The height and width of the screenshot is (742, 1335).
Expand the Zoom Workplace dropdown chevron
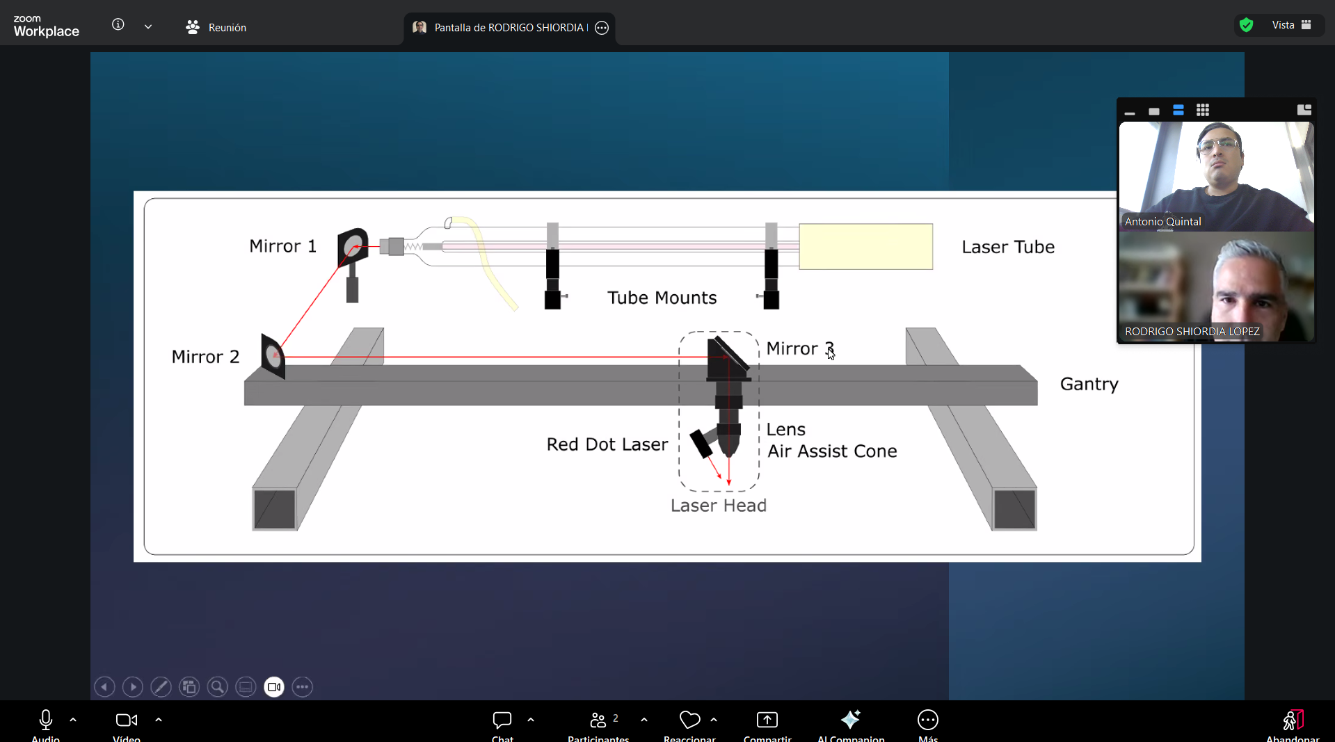(148, 26)
